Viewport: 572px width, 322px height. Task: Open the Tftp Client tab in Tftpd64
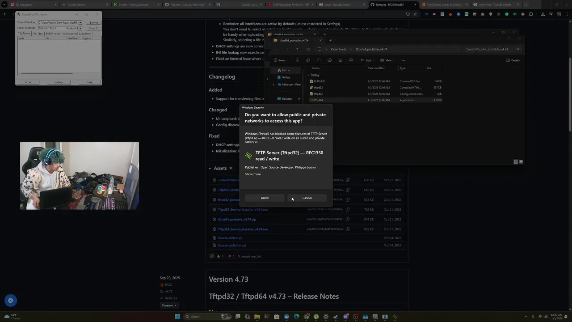[38, 34]
